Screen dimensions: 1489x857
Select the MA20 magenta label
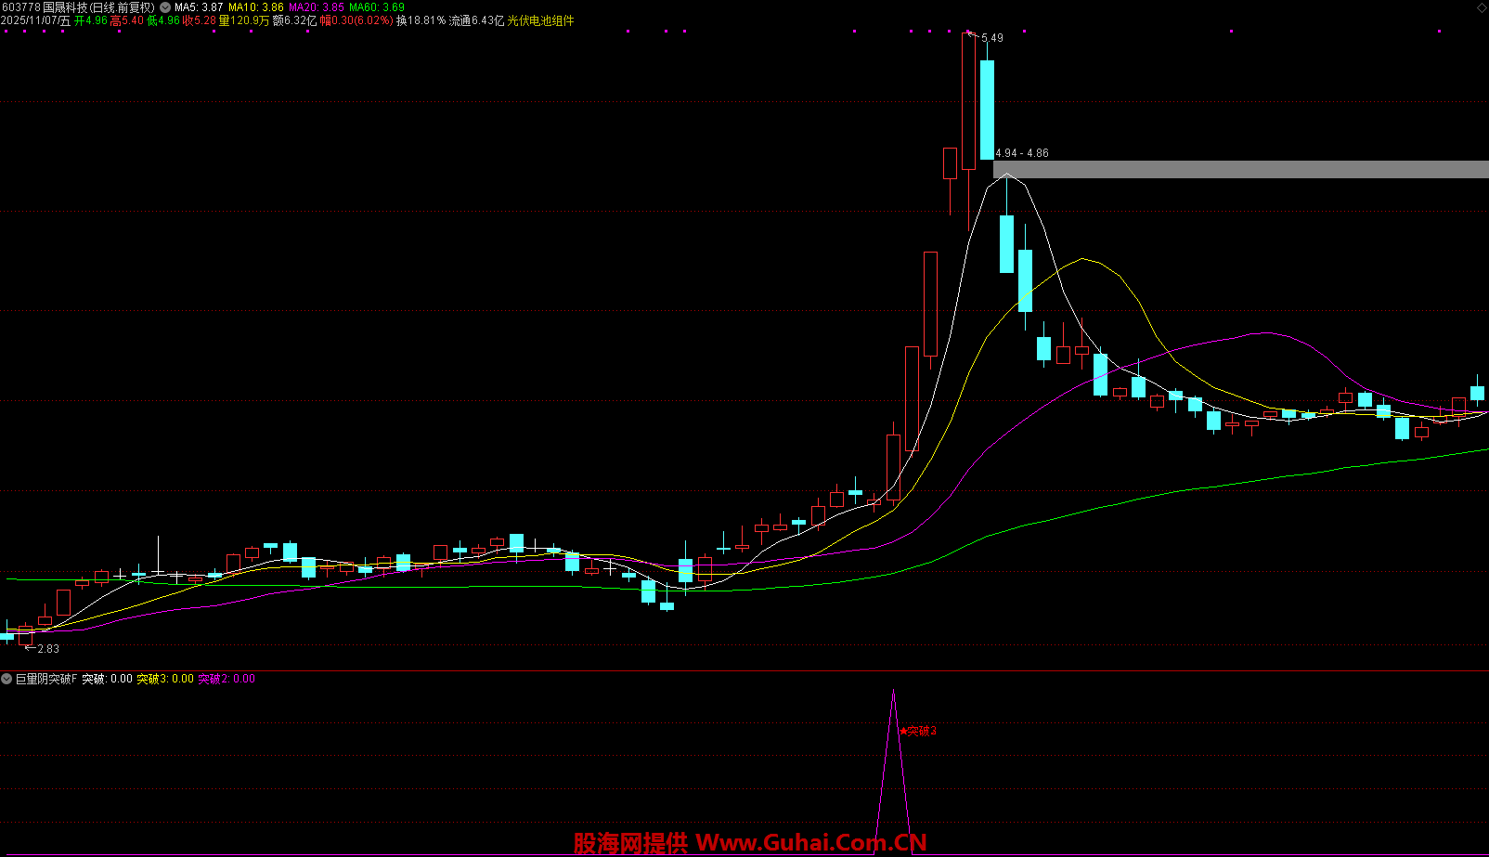coord(317,6)
